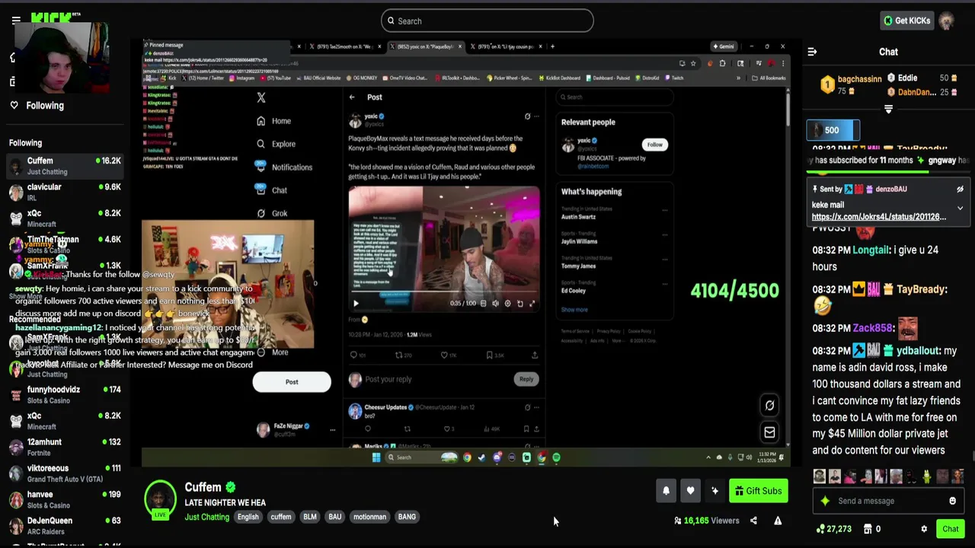Screen dimensions: 975x548
Task: Toggle stream notifications with the bell icon
Action: coord(666,491)
